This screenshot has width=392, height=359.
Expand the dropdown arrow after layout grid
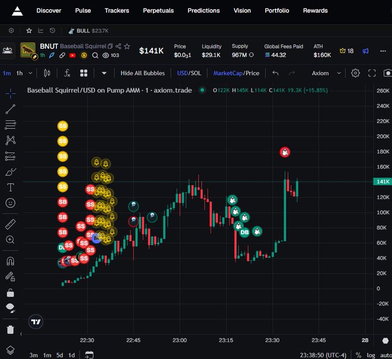tap(104, 73)
